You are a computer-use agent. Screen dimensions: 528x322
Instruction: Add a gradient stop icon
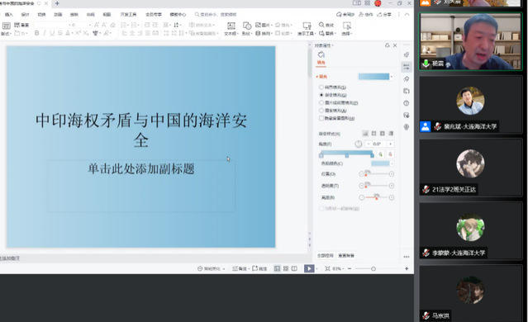[x=381, y=154]
